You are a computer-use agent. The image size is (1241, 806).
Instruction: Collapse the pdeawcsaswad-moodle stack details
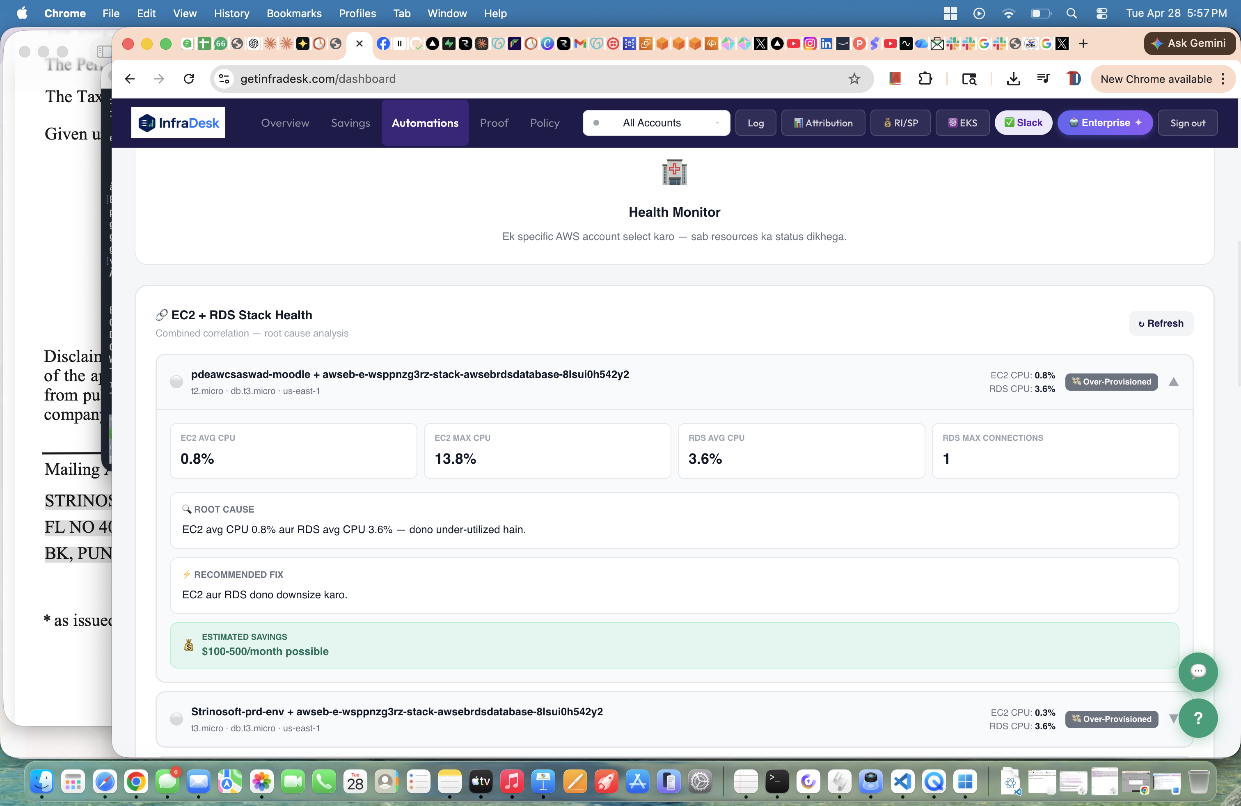point(1173,382)
